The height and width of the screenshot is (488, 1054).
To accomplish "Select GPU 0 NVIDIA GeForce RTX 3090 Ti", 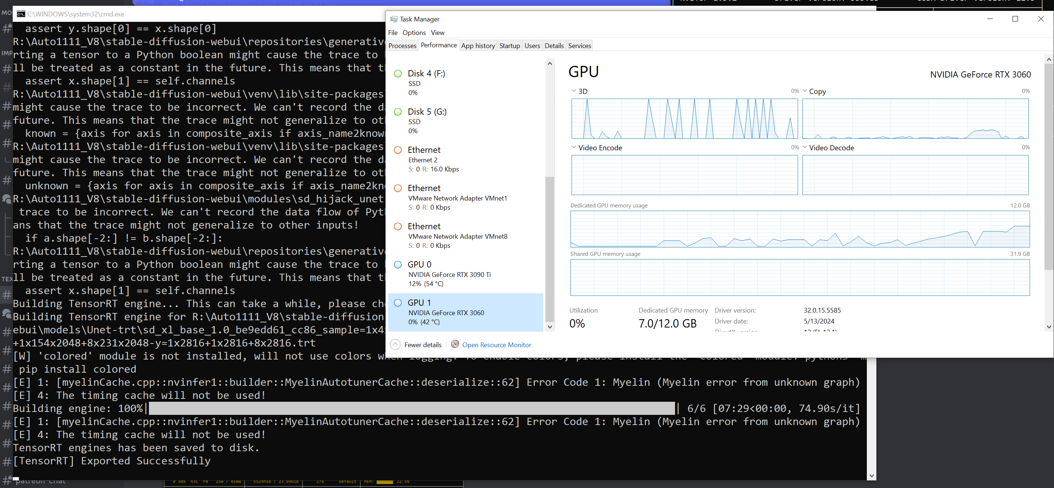I will tap(450, 273).
